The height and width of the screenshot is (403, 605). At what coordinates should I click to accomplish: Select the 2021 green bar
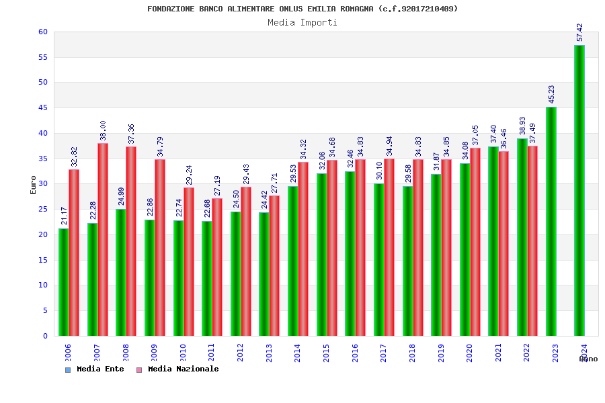pos(493,241)
